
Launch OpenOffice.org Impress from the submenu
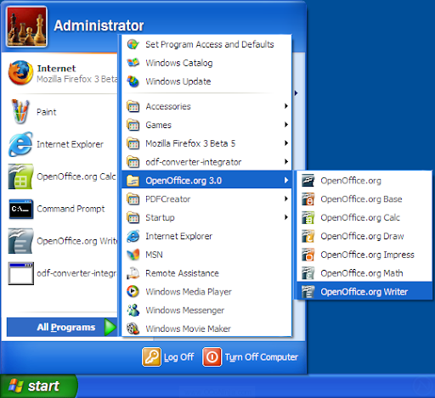(x=364, y=255)
